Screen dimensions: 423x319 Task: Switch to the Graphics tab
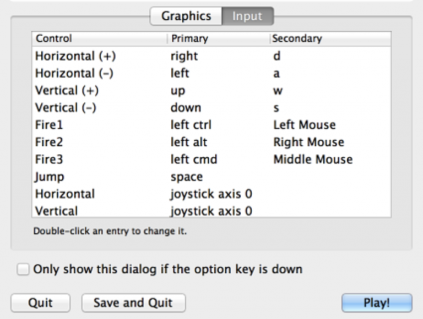click(x=186, y=16)
